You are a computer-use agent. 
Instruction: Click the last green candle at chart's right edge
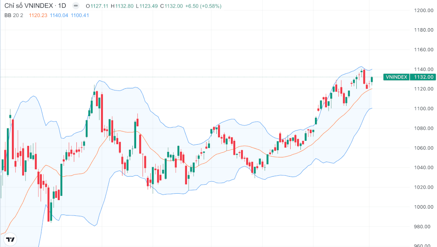click(372, 80)
